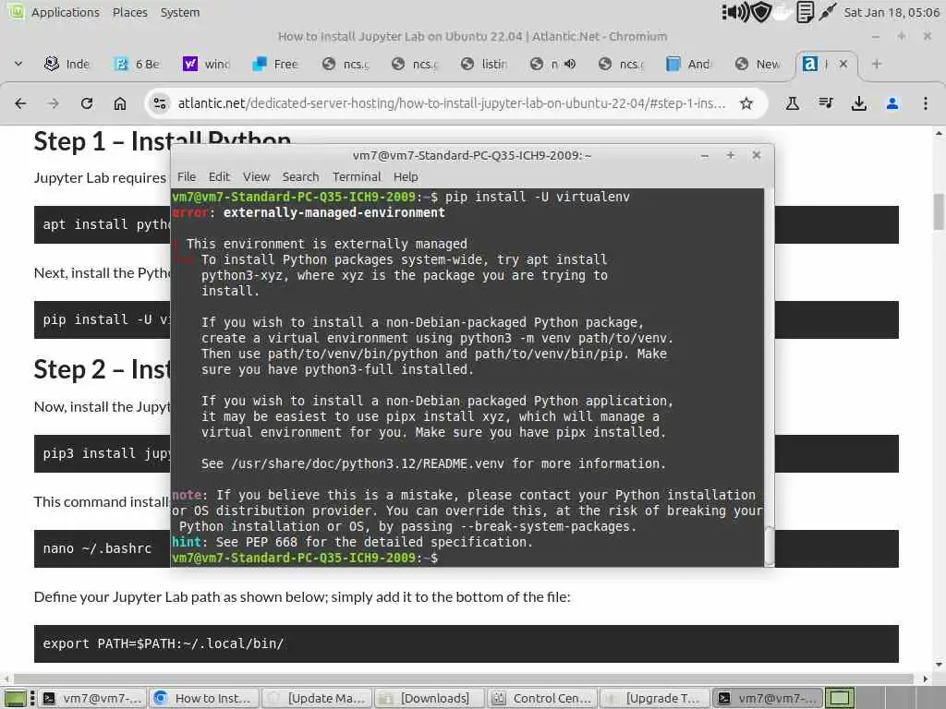
Task: Click the Linux Mint logo in top panel
Action: pos(16,11)
